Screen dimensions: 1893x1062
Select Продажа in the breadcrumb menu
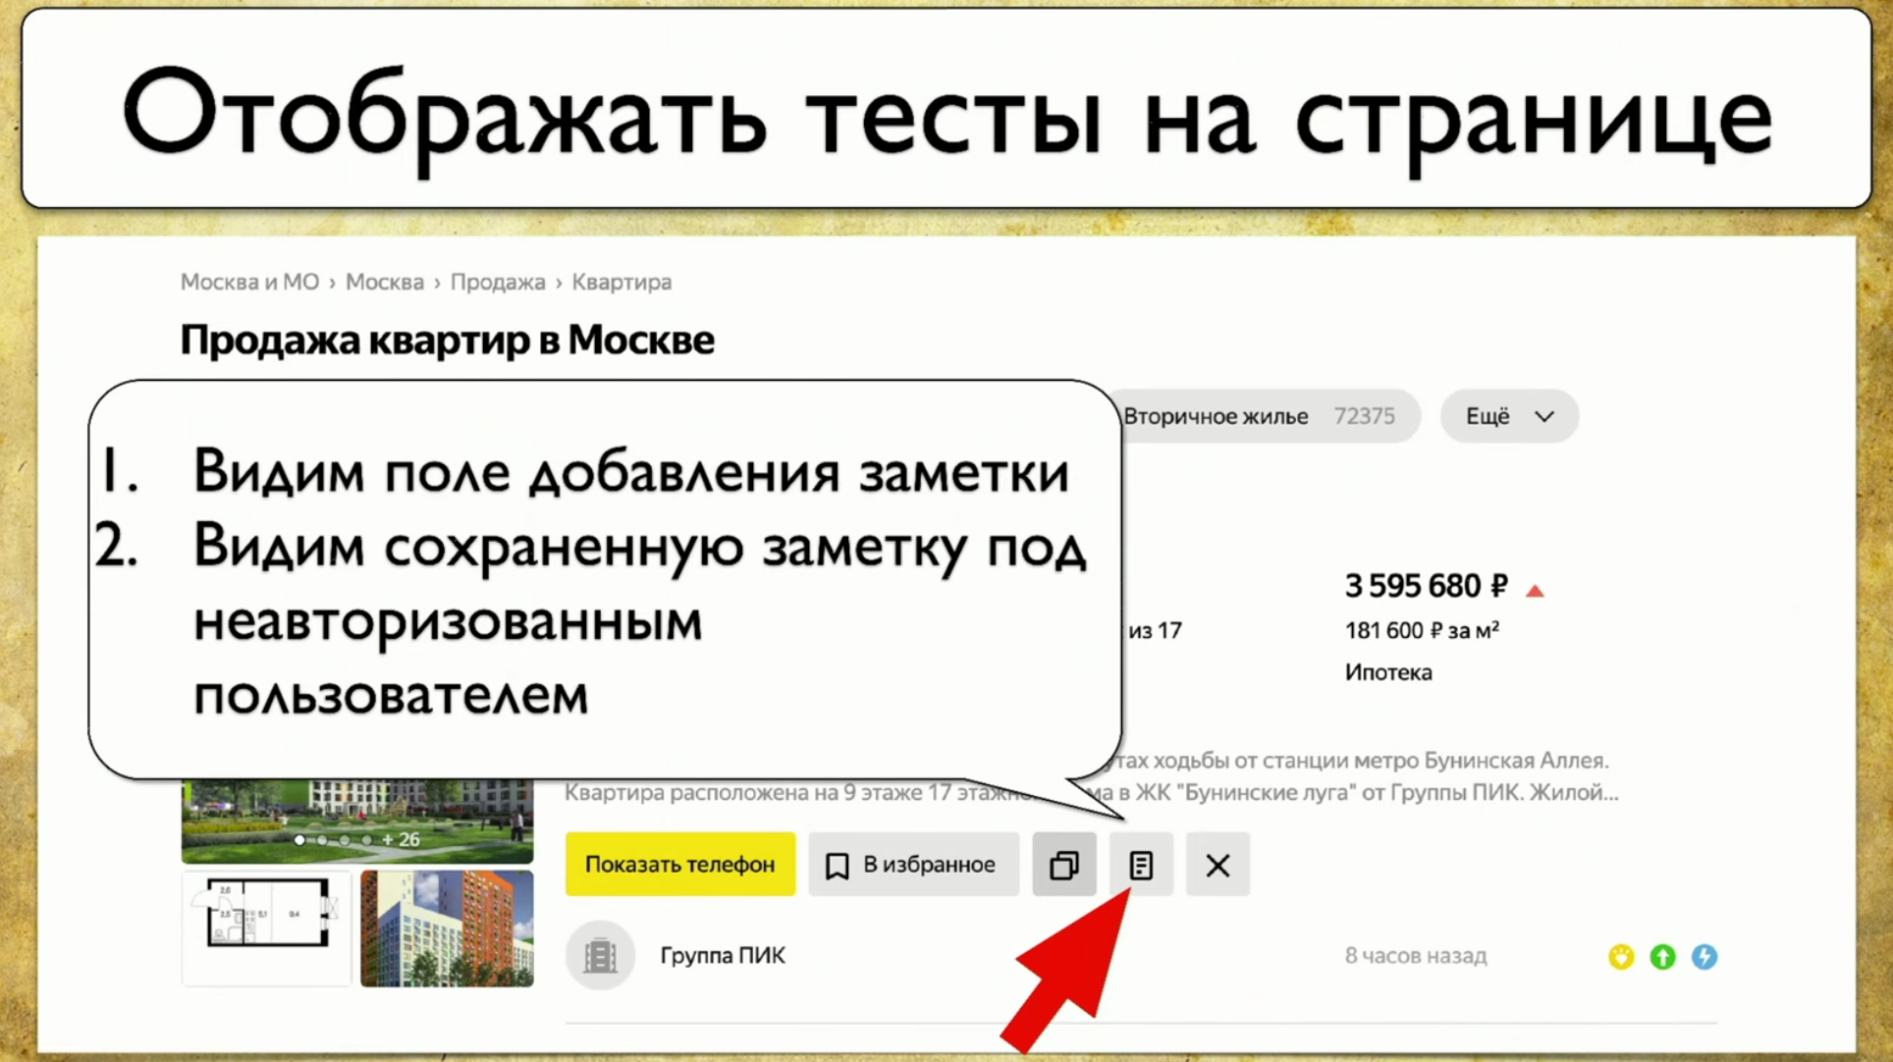[x=497, y=282]
